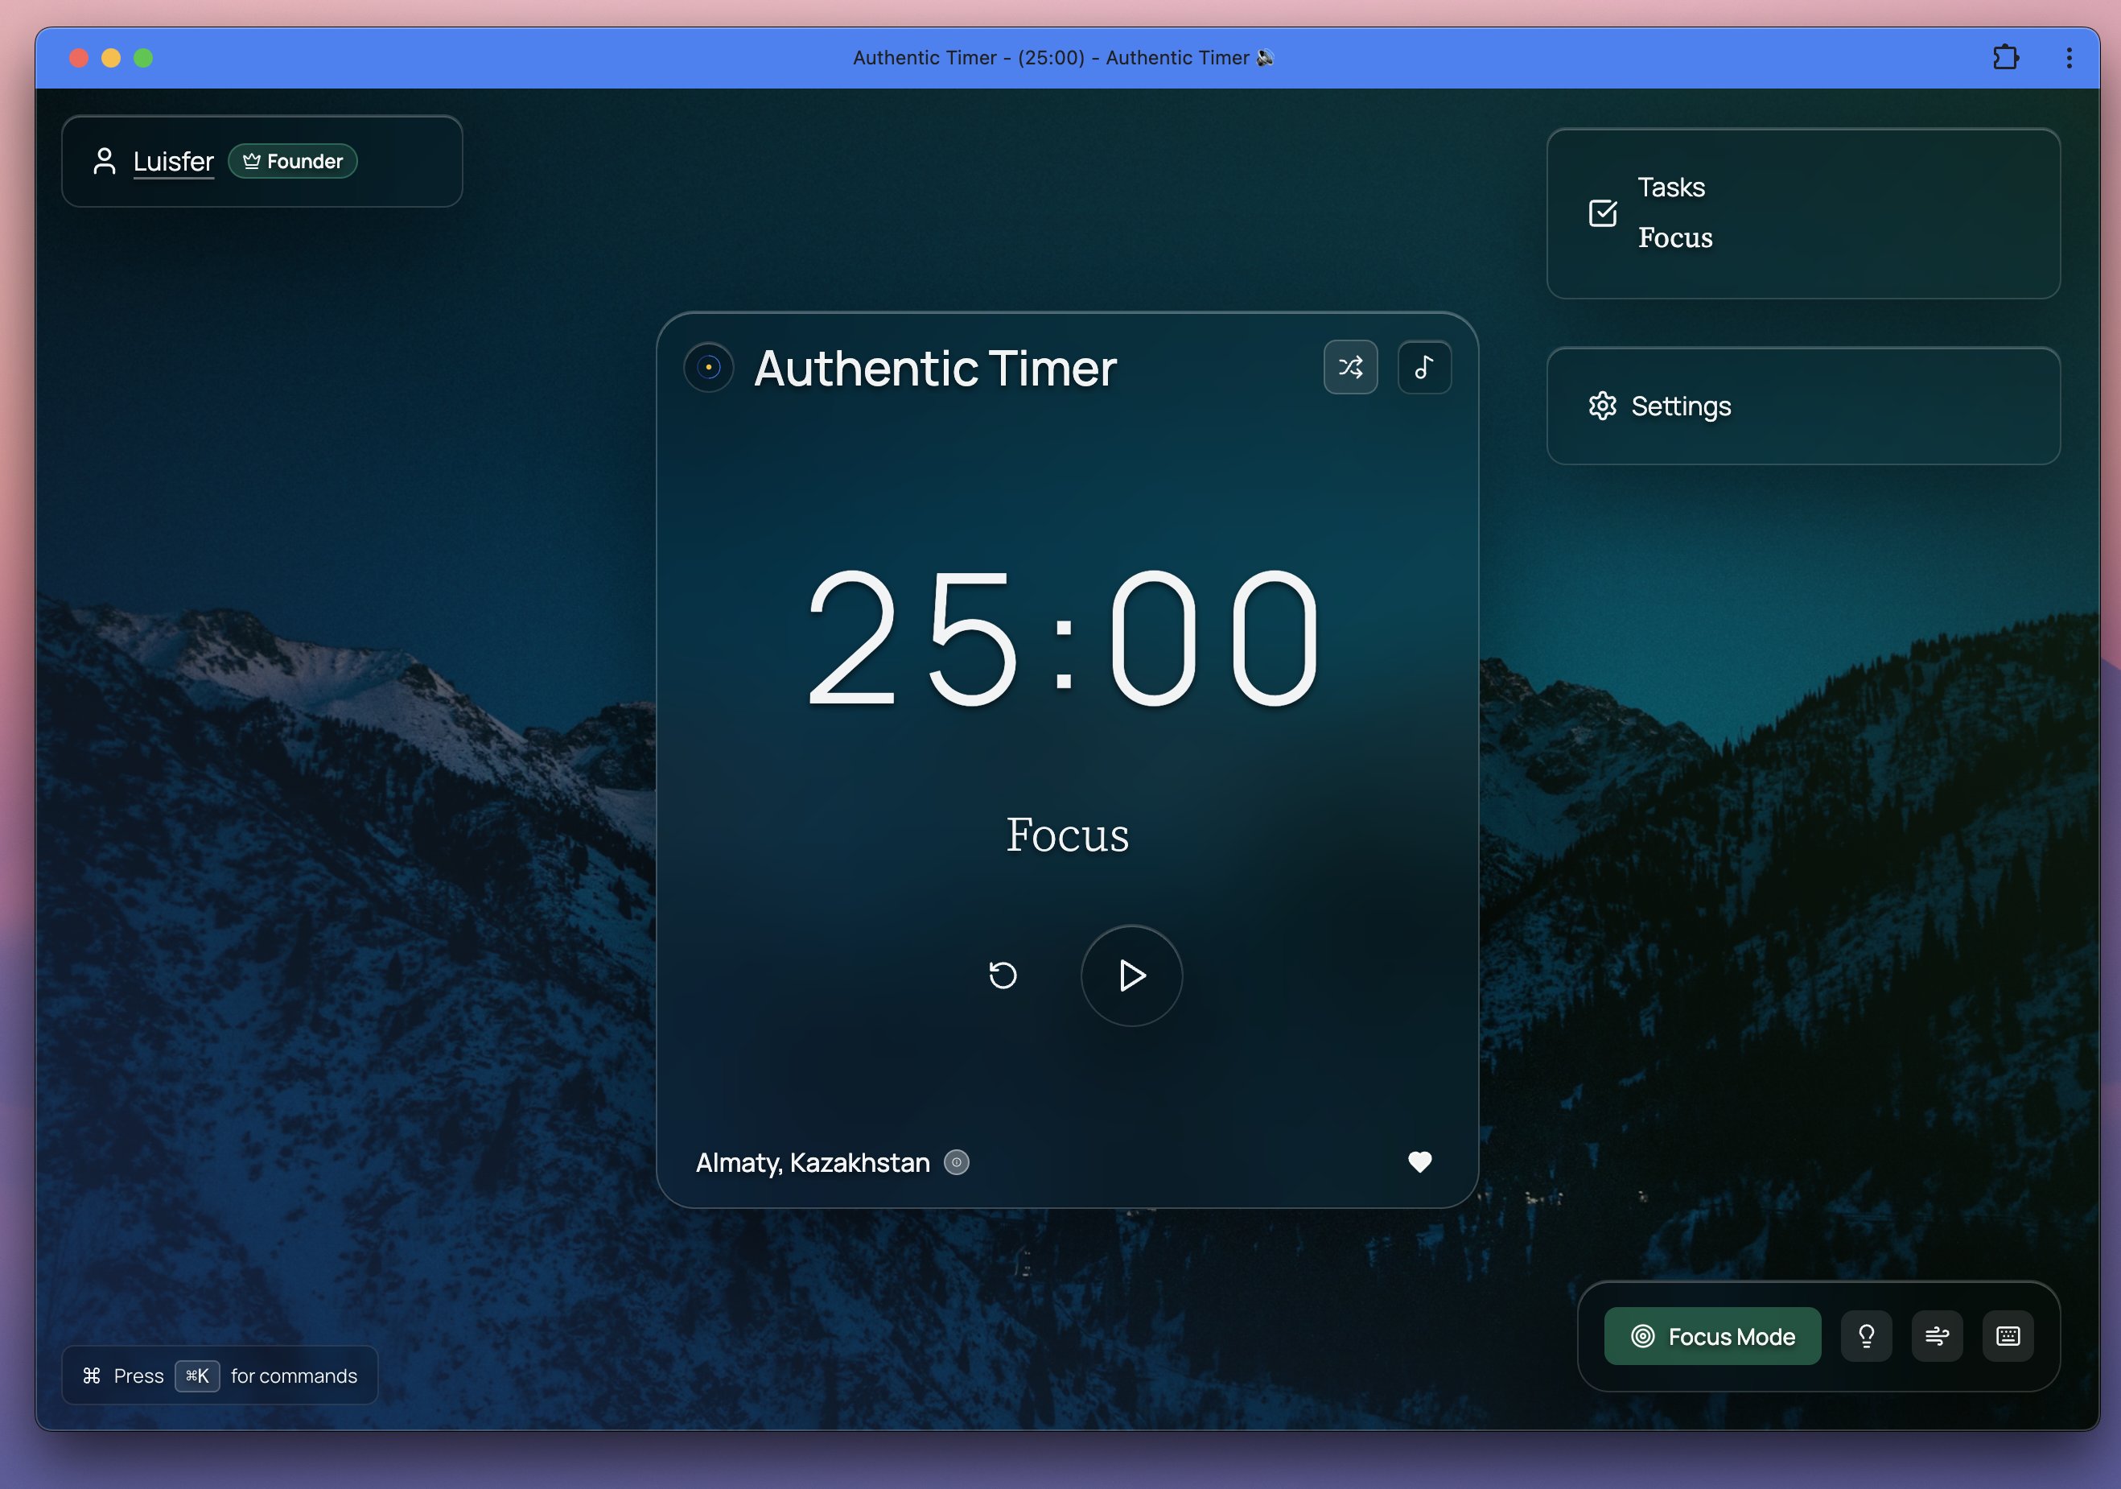
Task: Open the music note sound selector
Action: [x=1423, y=367]
